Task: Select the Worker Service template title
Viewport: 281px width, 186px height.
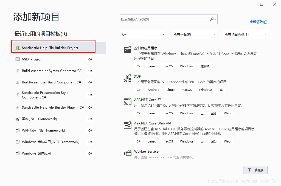Action: coord(147,152)
